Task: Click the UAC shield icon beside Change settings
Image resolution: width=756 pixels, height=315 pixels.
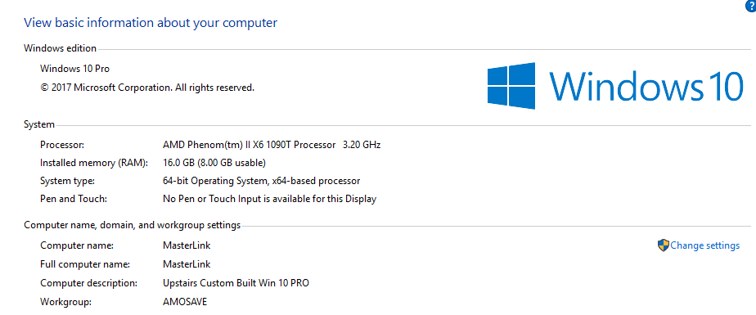Action: (x=663, y=245)
